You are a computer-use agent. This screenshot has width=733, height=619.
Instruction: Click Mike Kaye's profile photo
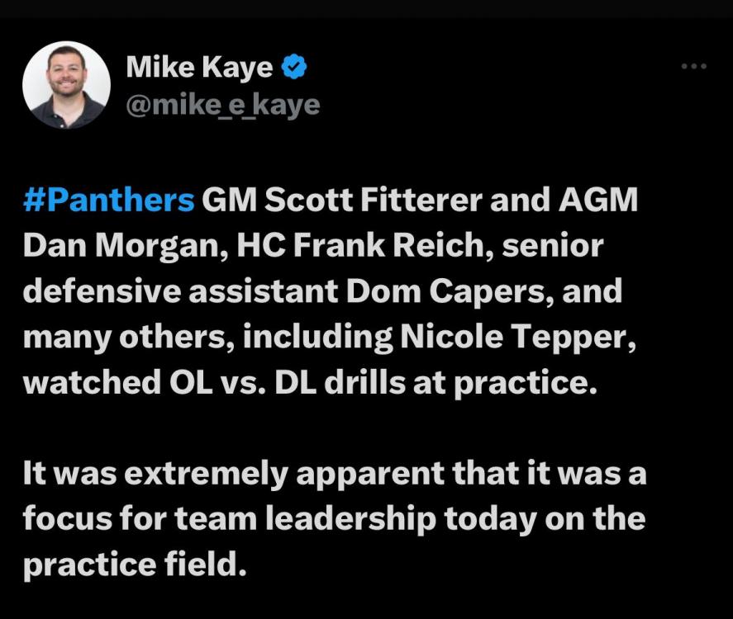[66, 85]
